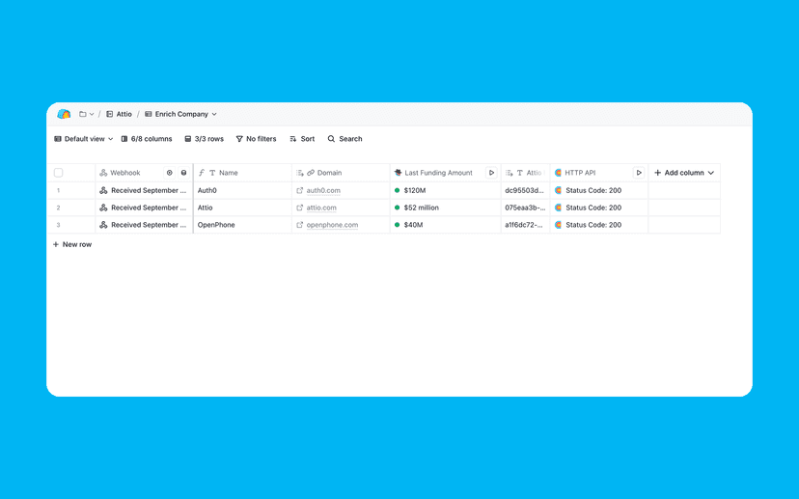Click the webhook settings icon in Webhook header
The width and height of the screenshot is (799, 499).
tap(169, 173)
